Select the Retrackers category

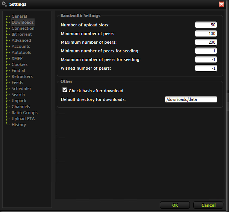click(x=22, y=76)
